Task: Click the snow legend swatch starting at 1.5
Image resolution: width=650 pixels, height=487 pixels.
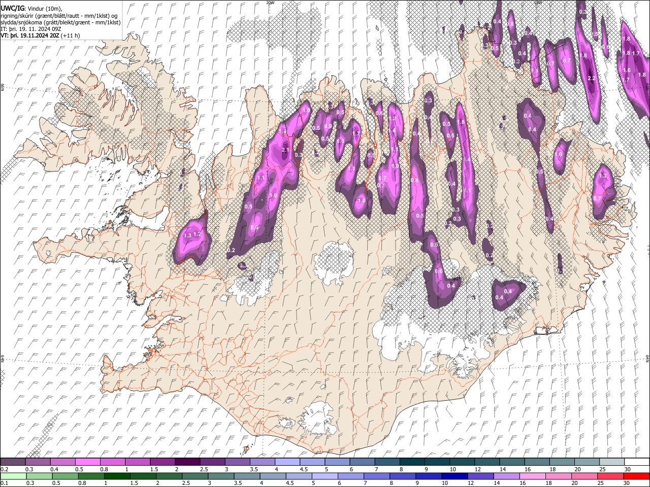Action: click(162, 462)
